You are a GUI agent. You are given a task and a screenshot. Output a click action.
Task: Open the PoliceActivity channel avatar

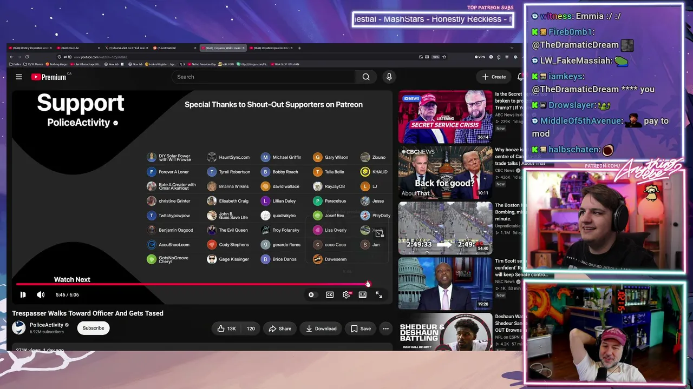19,327
